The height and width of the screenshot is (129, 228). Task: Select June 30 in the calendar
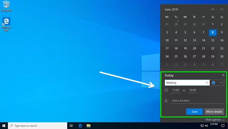tap(222, 57)
